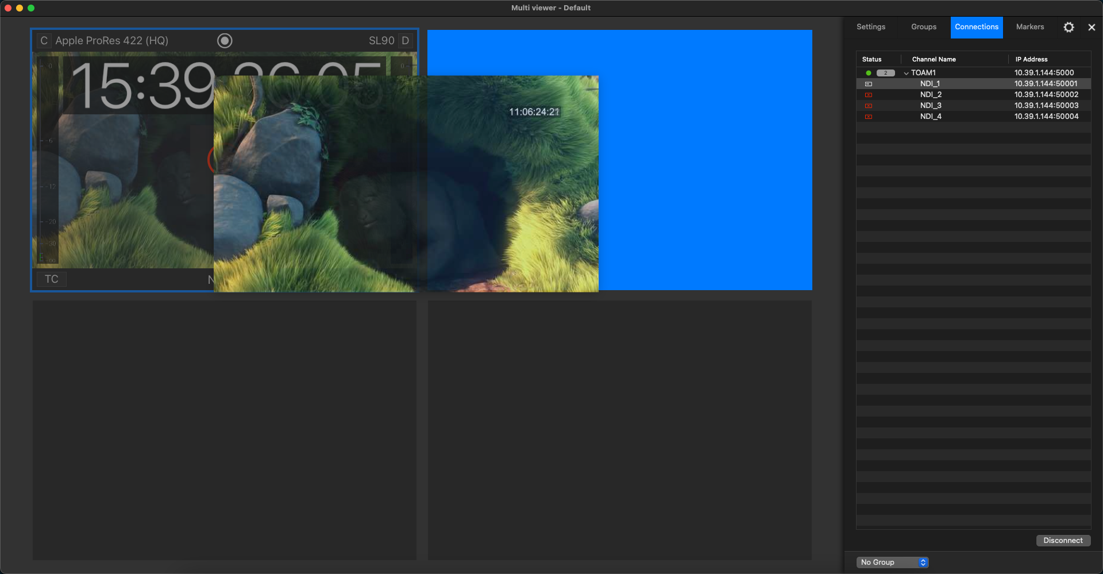Click the red status icon for NDI_3
The image size is (1103, 574).
(x=869, y=106)
